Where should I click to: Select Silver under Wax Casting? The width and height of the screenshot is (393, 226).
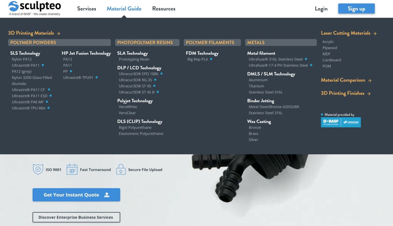(253, 140)
